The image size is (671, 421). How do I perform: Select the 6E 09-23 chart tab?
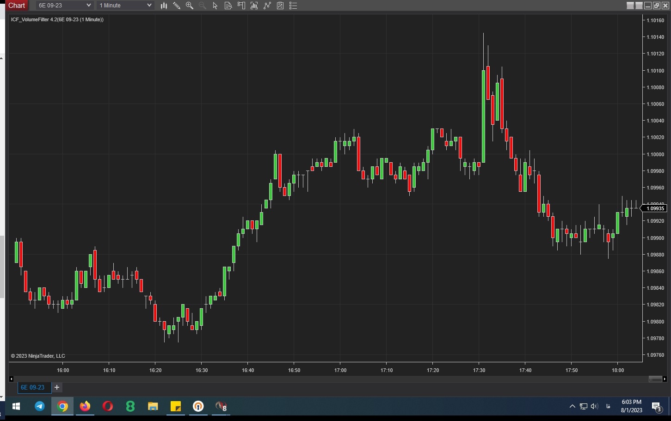pyautogui.click(x=33, y=387)
